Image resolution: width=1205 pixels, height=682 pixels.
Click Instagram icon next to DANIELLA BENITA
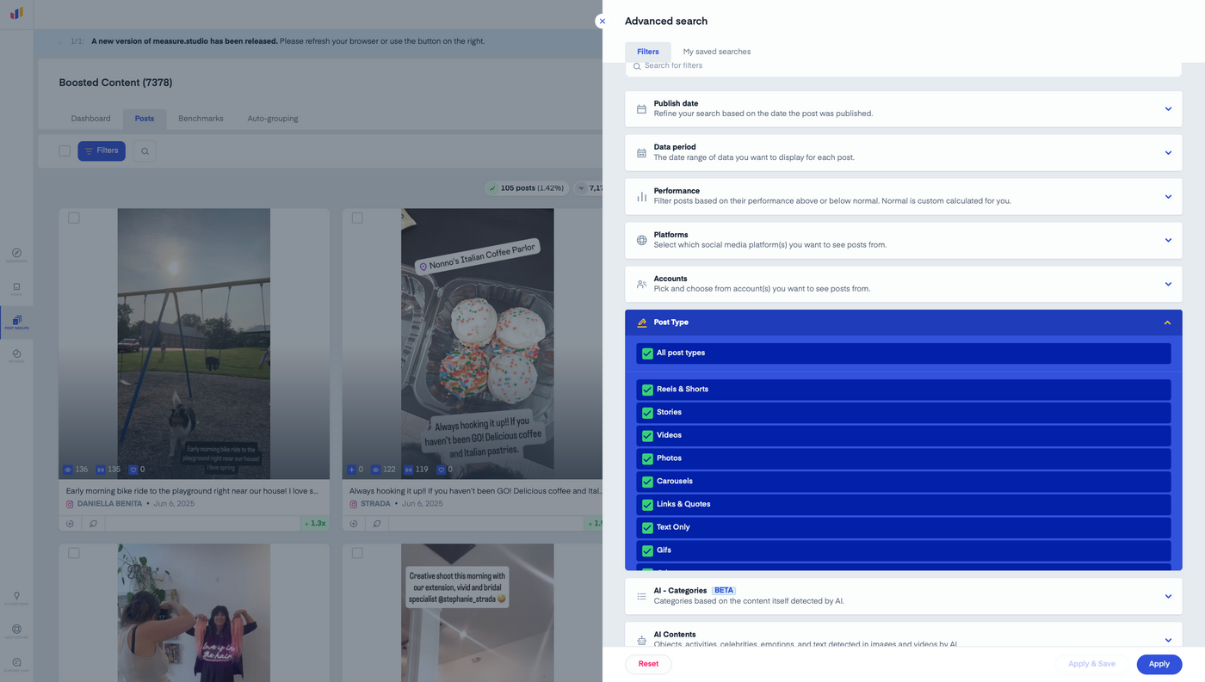click(71, 504)
